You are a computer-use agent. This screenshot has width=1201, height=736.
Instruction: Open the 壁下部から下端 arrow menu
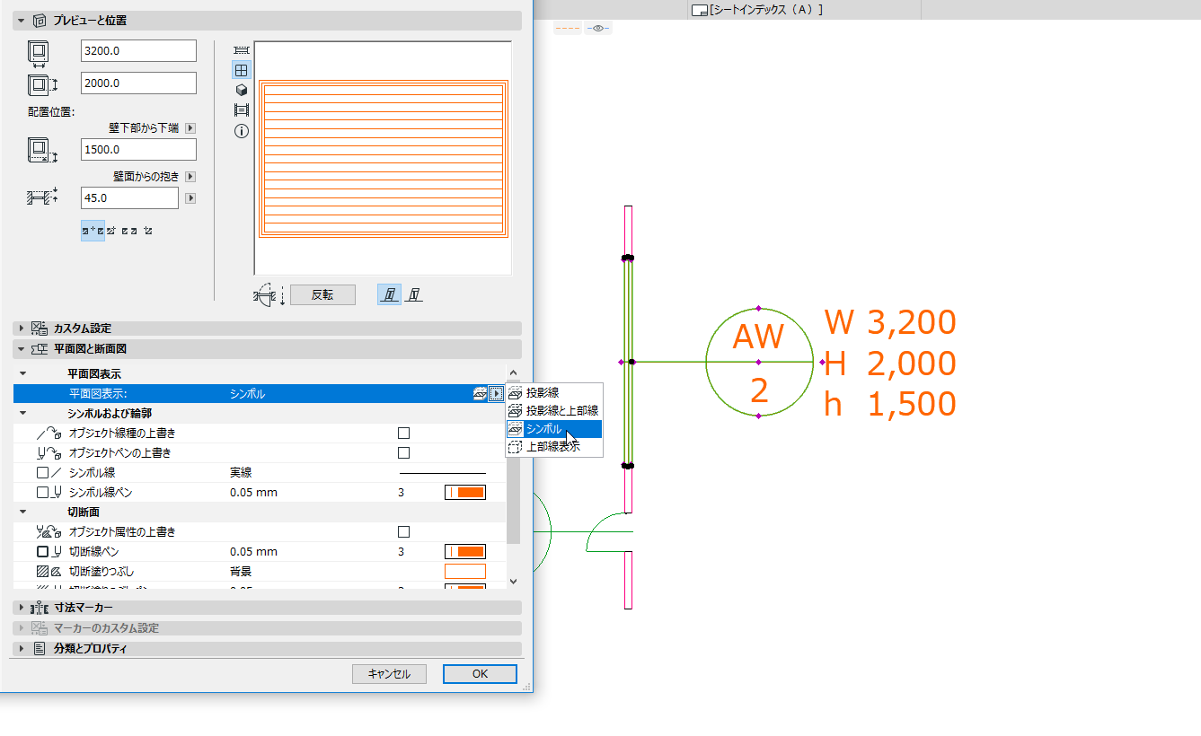[190, 128]
